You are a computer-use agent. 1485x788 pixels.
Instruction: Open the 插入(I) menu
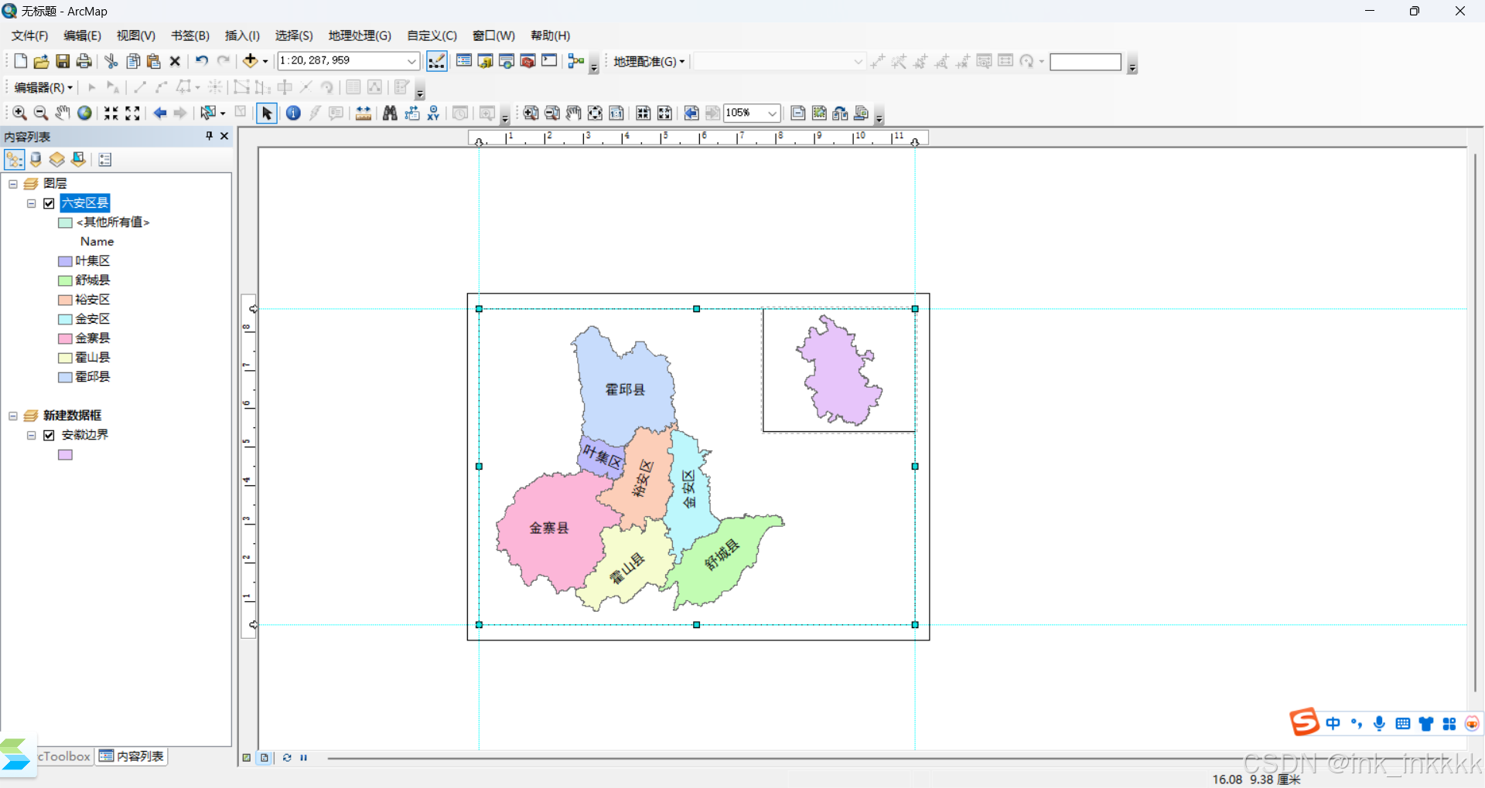pyautogui.click(x=242, y=36)
